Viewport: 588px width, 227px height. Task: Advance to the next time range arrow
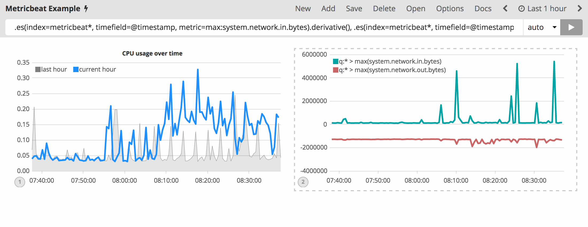pos(579,9)
